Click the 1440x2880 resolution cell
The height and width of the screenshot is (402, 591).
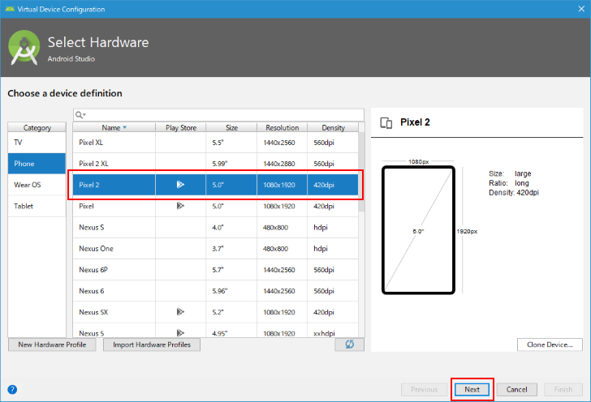pyautogui.click(x=282, y=164)
